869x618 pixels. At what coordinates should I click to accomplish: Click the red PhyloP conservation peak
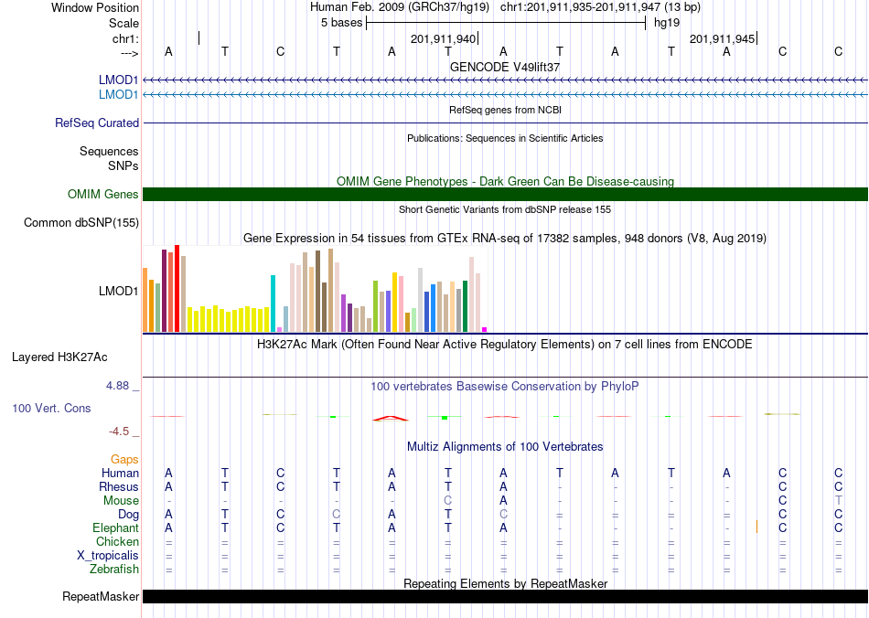(391, 418)
